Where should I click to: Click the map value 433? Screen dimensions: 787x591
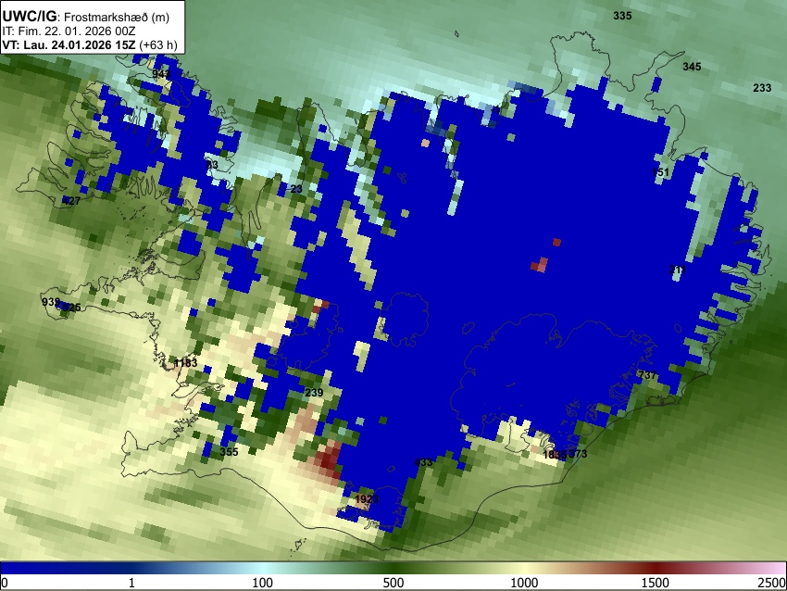424,462
